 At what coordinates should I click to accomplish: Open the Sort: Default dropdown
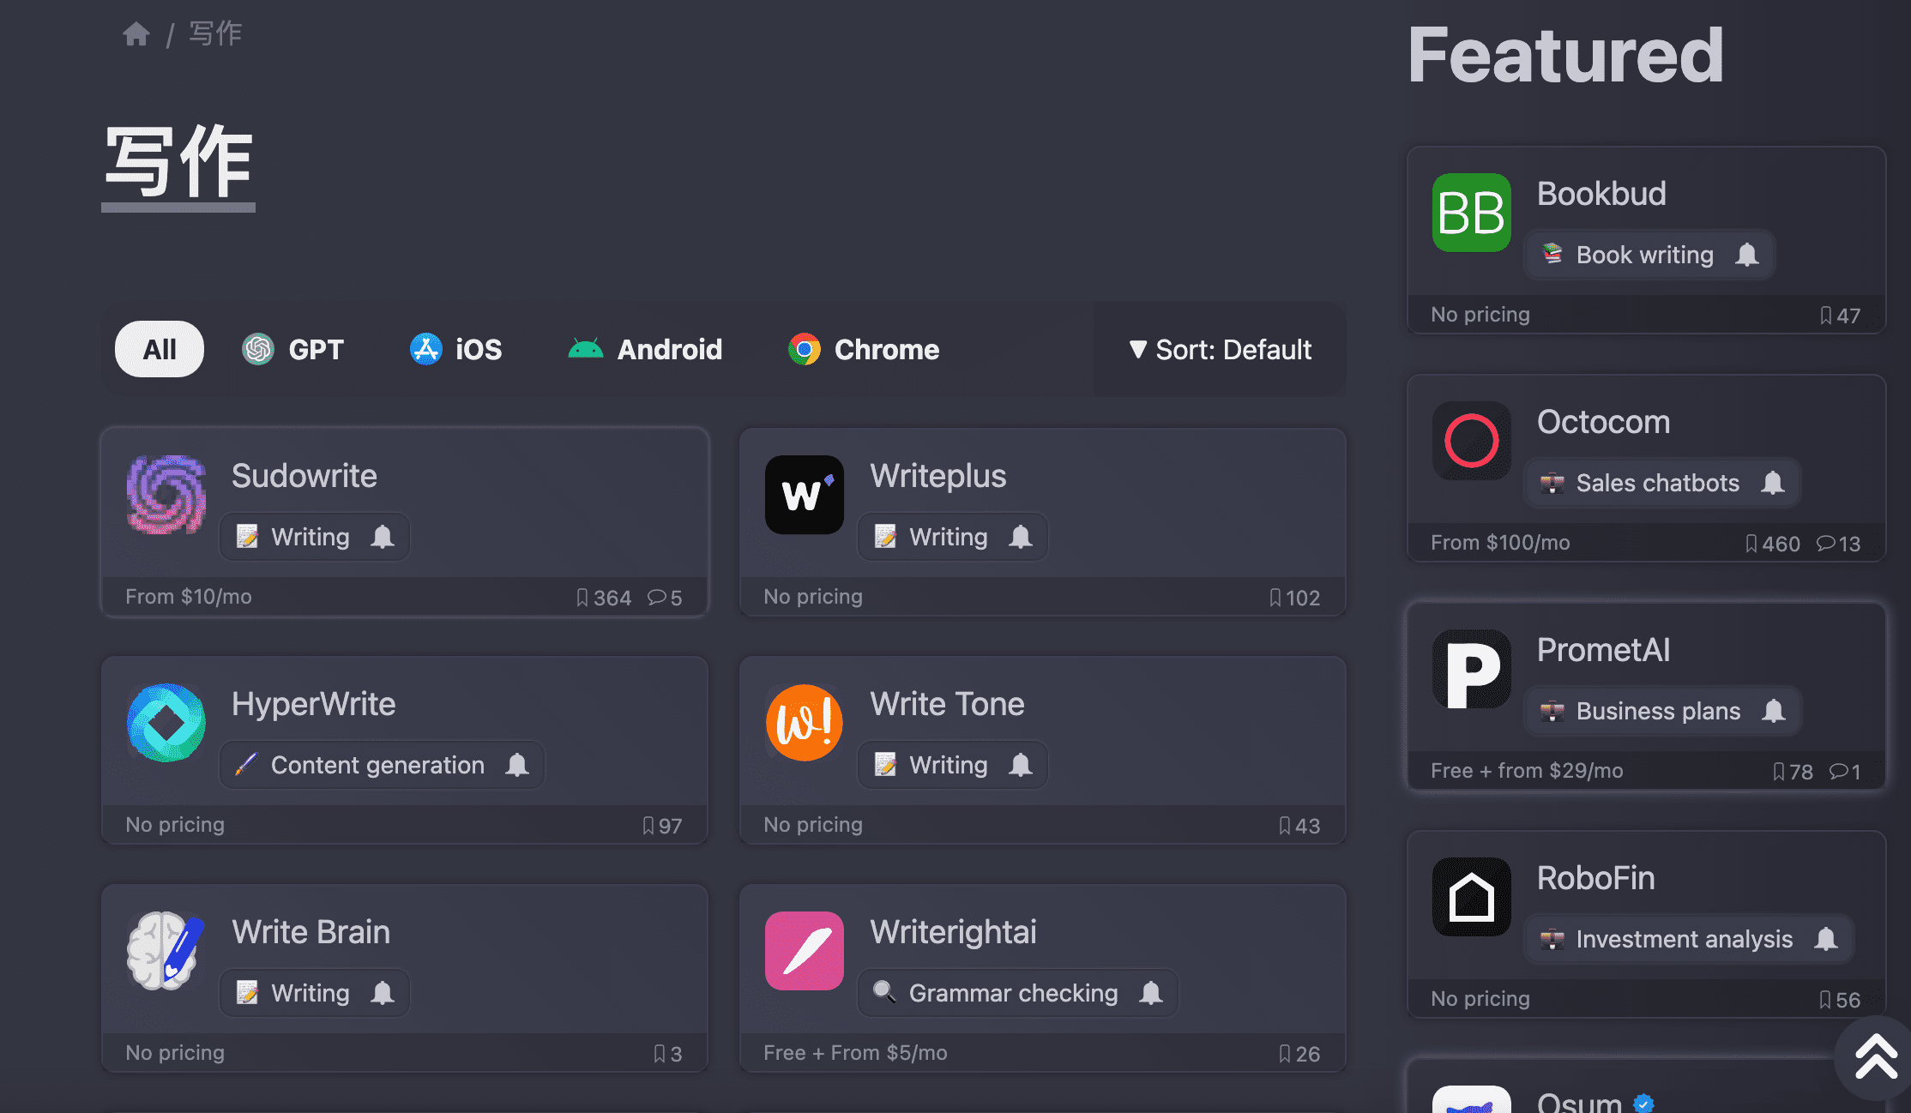(1220, 349)
